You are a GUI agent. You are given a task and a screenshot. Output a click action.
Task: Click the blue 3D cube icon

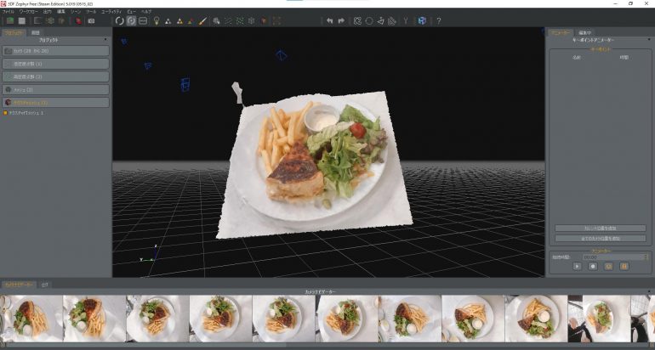pyautogui.click(x=422, y=20)
